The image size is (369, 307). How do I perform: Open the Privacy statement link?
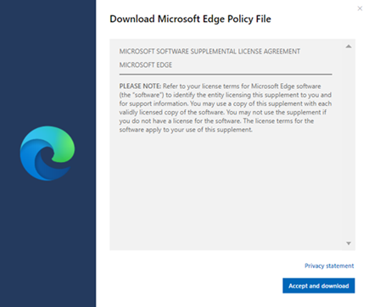(329, 265)
